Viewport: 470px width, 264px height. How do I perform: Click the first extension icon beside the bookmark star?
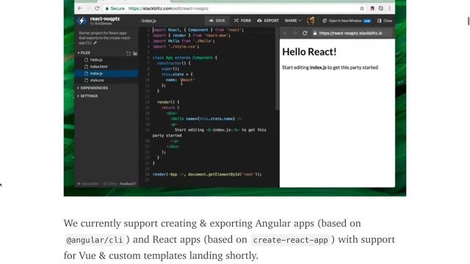point(372,8)
